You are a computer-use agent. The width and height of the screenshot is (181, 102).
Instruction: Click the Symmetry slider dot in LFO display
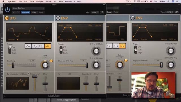tap(18, 40)
